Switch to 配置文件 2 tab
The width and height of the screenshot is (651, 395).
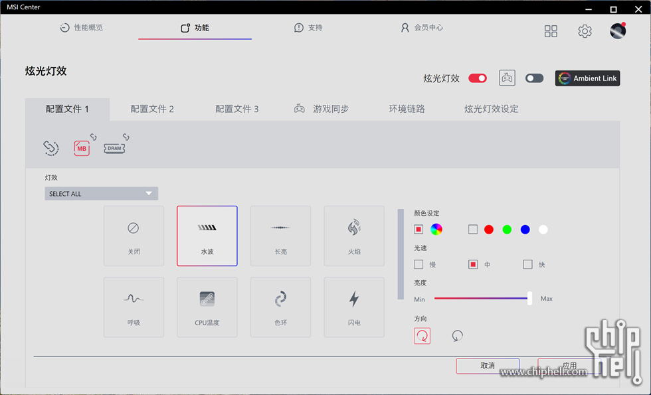[x=152, y=109]
